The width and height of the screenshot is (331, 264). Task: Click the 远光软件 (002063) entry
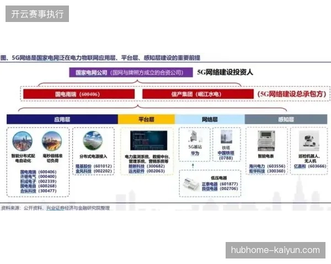147,171
